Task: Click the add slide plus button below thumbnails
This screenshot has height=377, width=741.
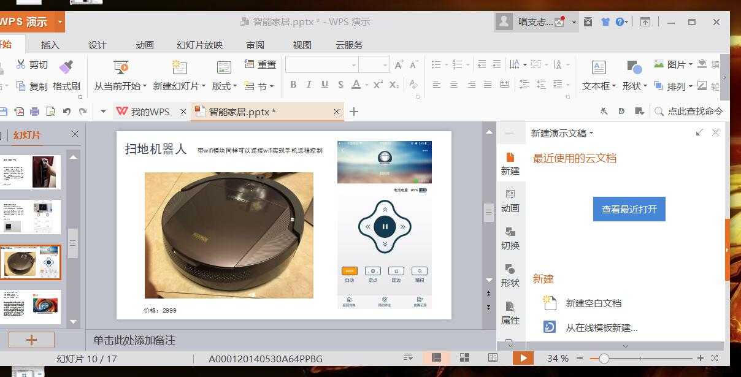Action: pyautogui.click(x=31, y=340)
